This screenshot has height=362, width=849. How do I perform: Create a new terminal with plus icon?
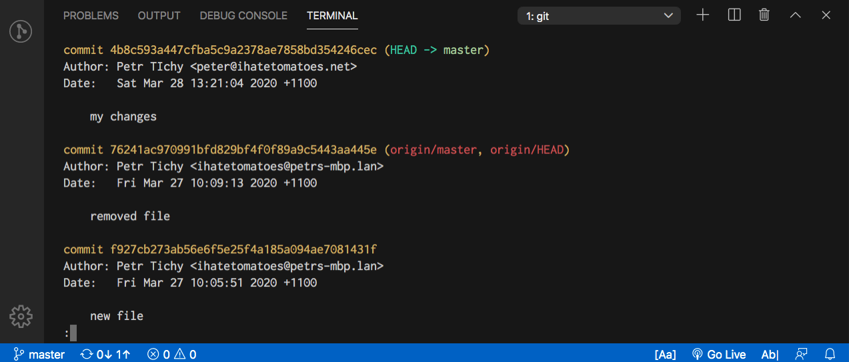703,15
